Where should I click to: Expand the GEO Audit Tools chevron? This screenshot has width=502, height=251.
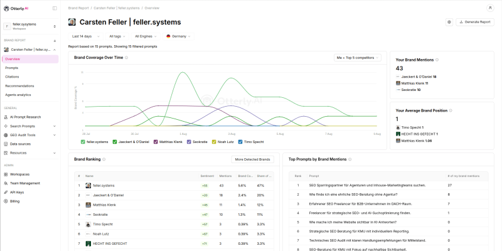point(55,135)
